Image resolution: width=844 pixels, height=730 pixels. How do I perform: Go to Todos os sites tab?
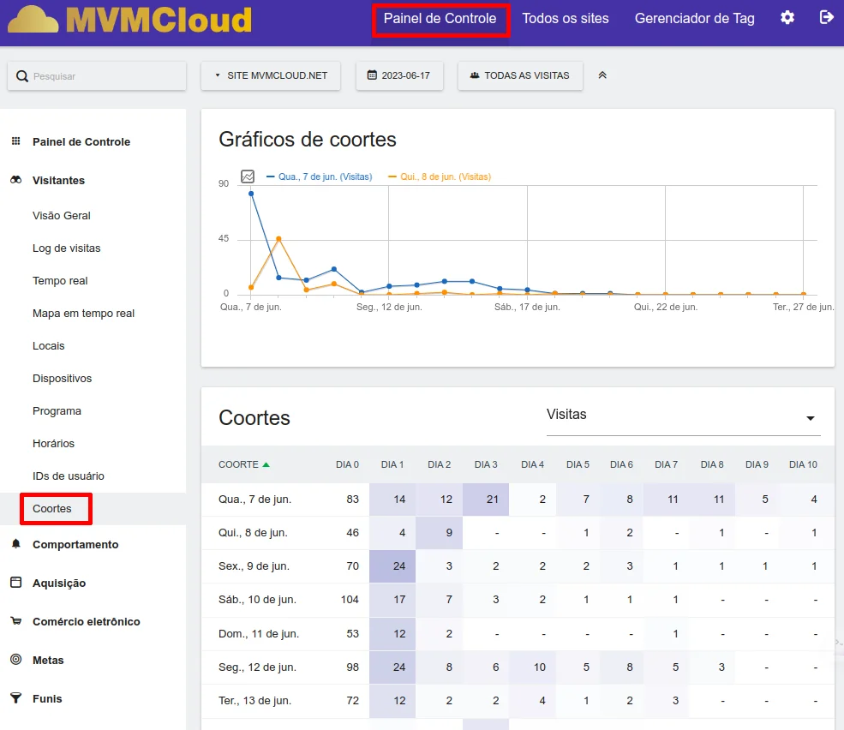[x=566, y=19]
